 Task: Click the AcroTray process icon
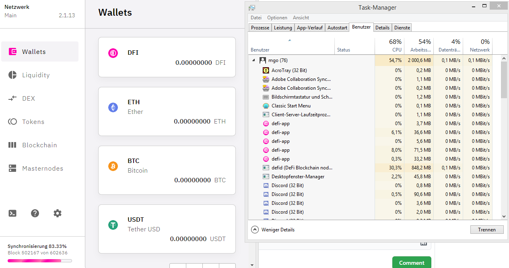[x=266, y=70]
